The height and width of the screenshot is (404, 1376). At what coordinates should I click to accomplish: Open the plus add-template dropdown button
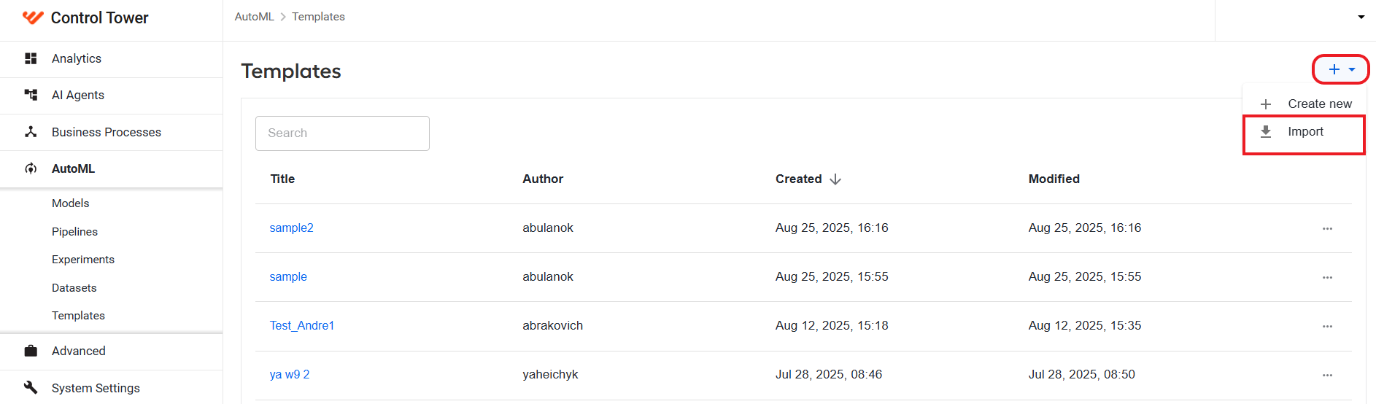click(1341, 69)
